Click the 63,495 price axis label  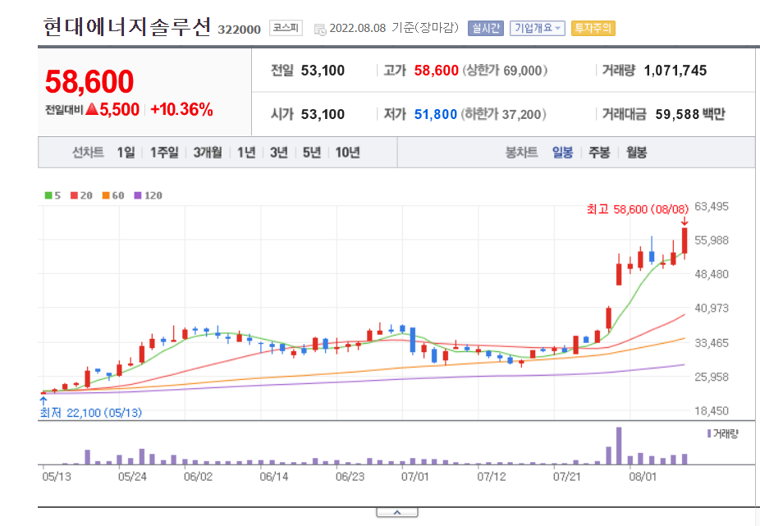[x=712, y=207]
